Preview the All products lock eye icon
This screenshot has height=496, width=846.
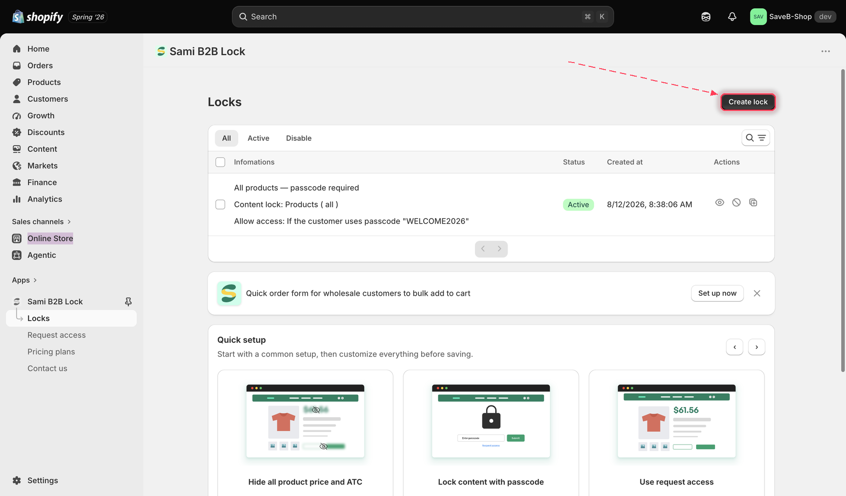click(720, 202)
